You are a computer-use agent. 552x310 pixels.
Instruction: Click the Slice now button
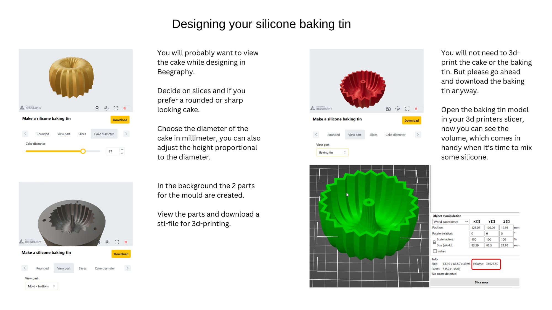tap(481, 282)
